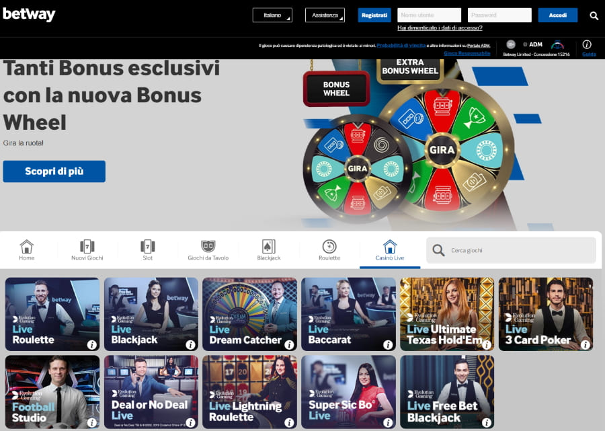Go to the Nuovi Giochi tab

[x=87, y=250]
